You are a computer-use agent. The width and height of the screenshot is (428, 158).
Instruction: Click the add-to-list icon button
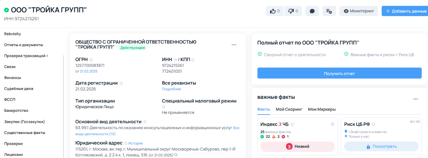(x=329, y=11)
